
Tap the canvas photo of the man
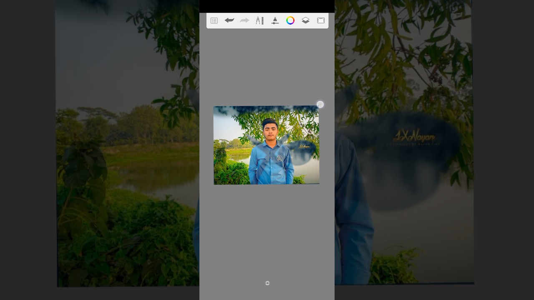click(267, 145)
